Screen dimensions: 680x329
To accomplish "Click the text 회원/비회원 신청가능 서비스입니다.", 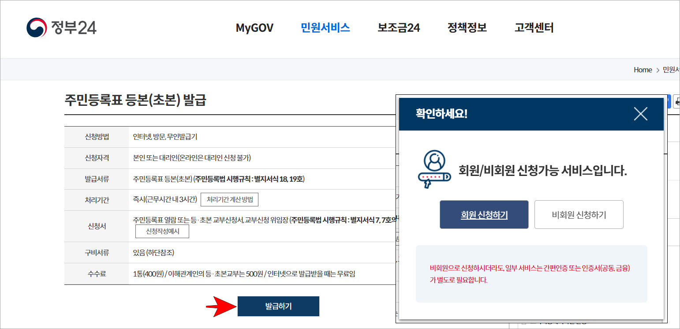I will 543,170.
